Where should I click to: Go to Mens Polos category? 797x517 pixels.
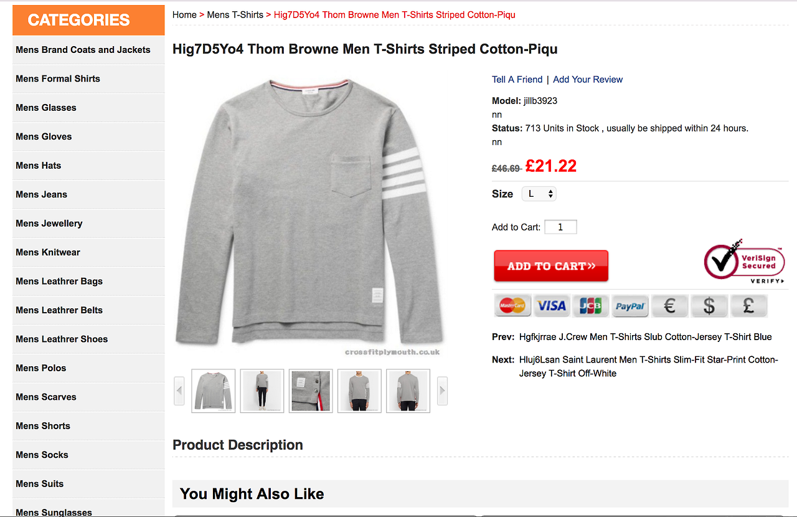(x=41, y=368)
